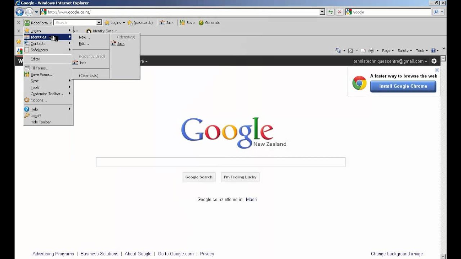Click the site icon in the address bar

[44, 12]
